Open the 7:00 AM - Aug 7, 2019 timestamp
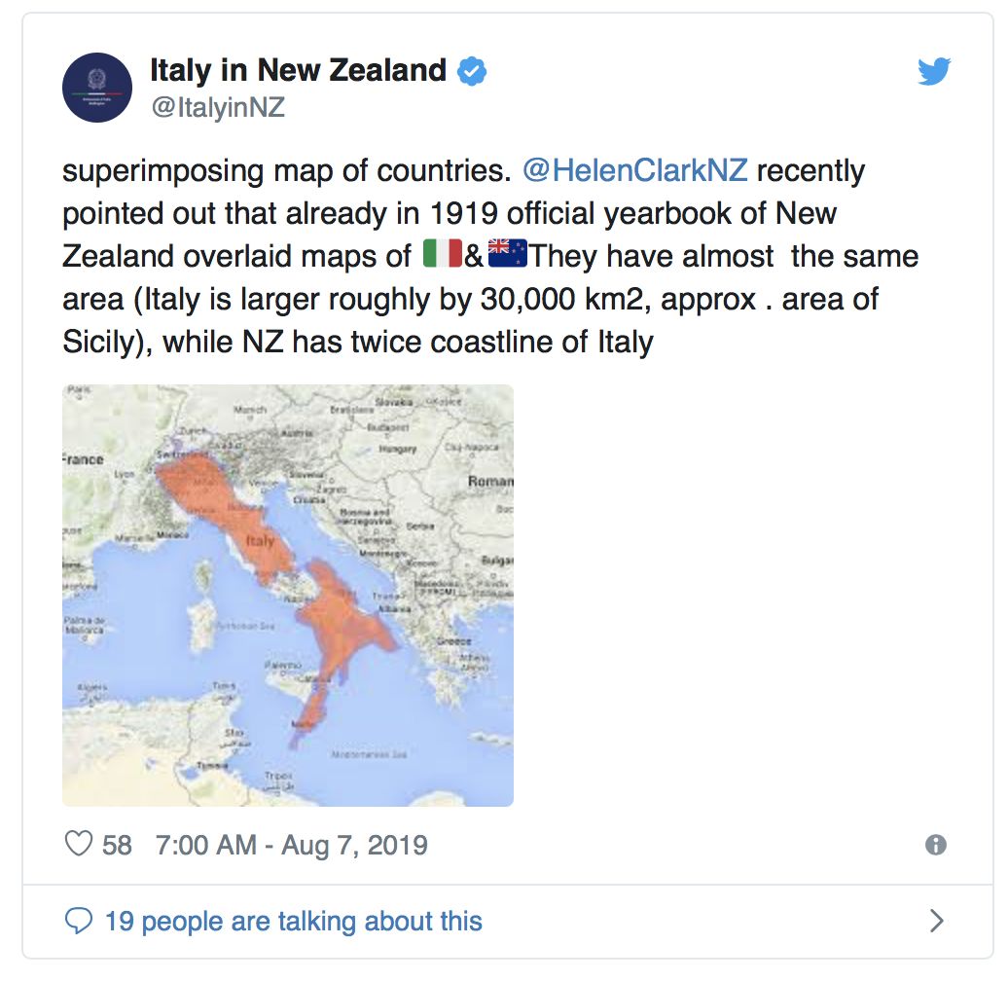 [x=291, y=844]
